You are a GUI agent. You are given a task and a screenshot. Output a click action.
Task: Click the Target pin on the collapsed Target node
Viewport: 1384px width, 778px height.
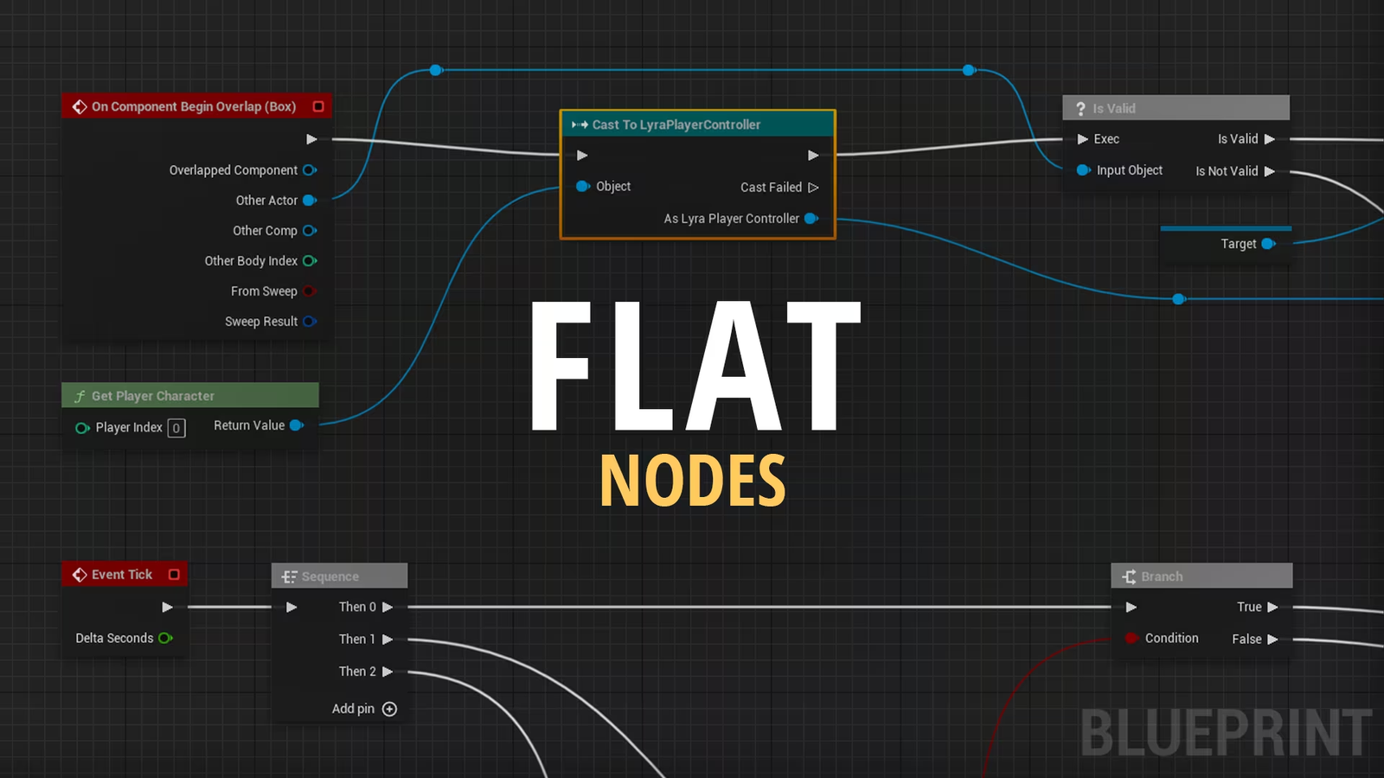(1268, 244)
